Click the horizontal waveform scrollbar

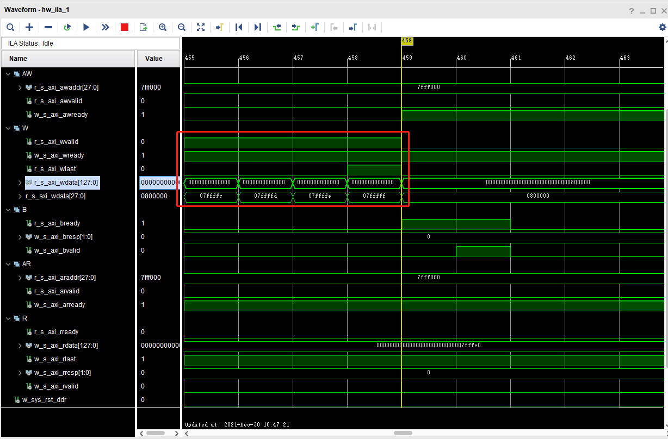pyautogui.click(x=403, y=433)
